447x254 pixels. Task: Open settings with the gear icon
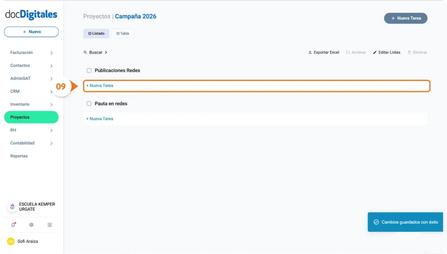coord(31,225)
